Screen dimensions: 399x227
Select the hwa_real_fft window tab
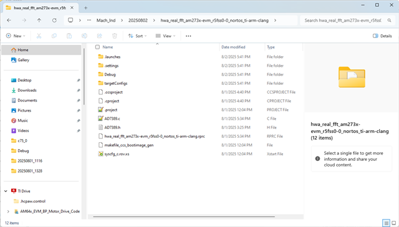coord(39,8)
